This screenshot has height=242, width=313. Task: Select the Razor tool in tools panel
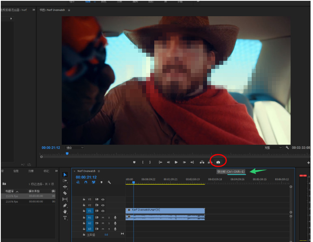65,193
